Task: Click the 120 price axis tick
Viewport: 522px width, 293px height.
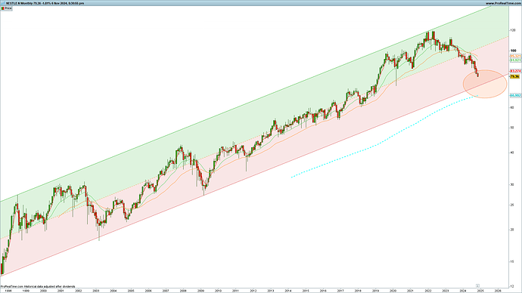Action: click(513, 30)
